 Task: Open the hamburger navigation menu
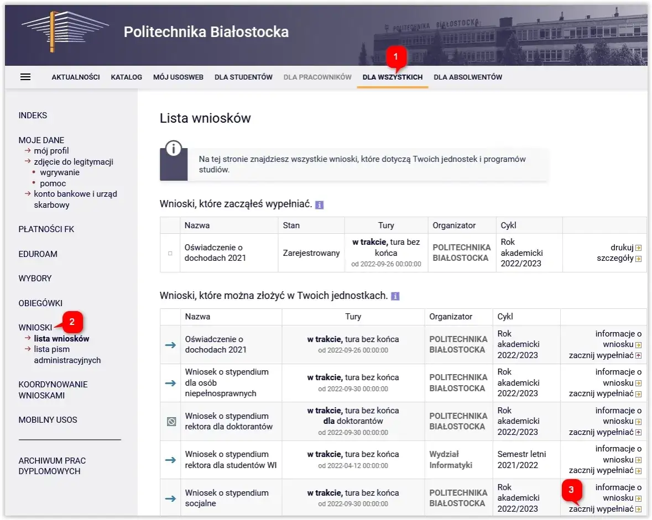25,77
